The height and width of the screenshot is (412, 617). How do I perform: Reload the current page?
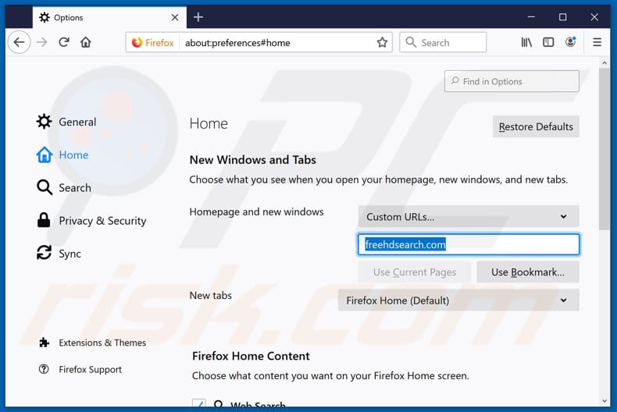[x=63, y=42]
